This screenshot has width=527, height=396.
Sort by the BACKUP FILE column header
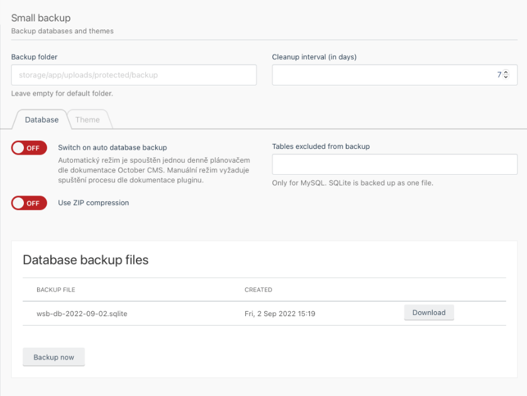pos(56,290)
